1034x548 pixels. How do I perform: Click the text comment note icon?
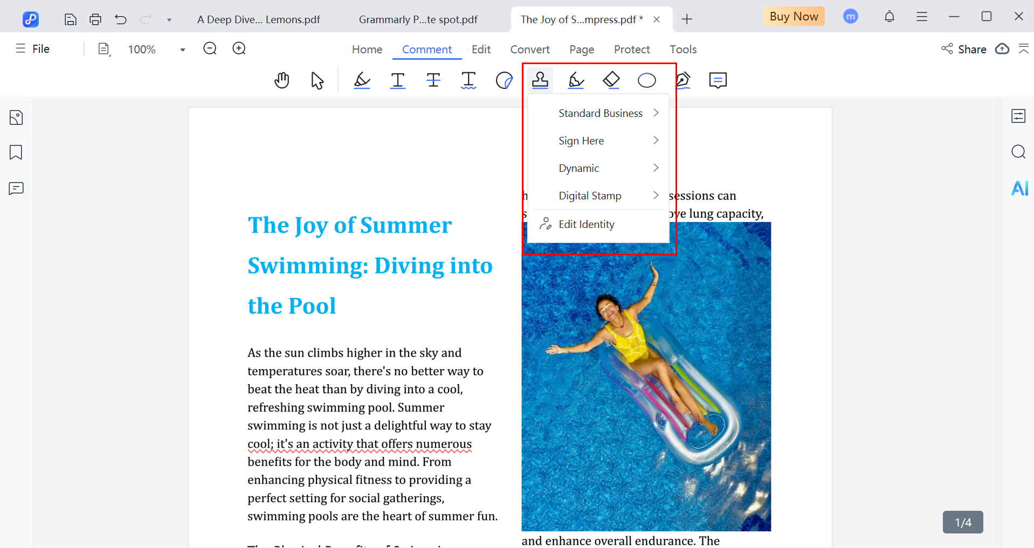[718, 81]
